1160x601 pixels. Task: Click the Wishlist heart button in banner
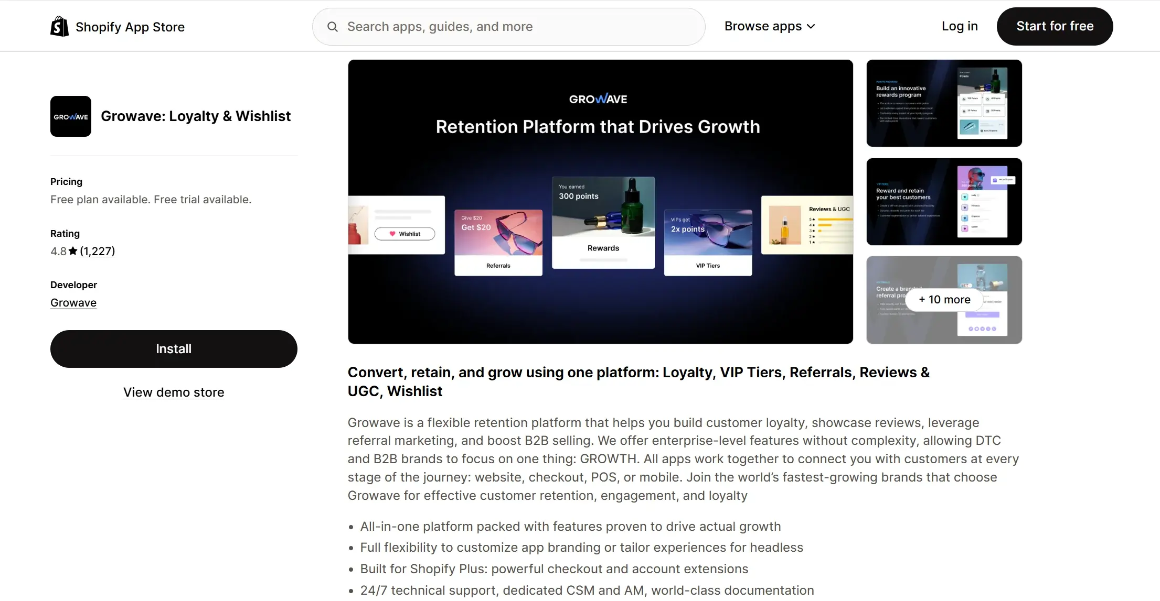point(405,234)
